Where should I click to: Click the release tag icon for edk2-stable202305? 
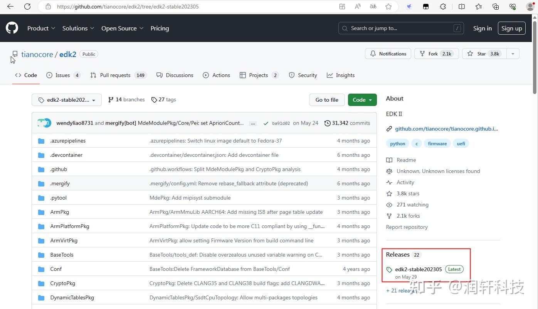coord(389,270)
